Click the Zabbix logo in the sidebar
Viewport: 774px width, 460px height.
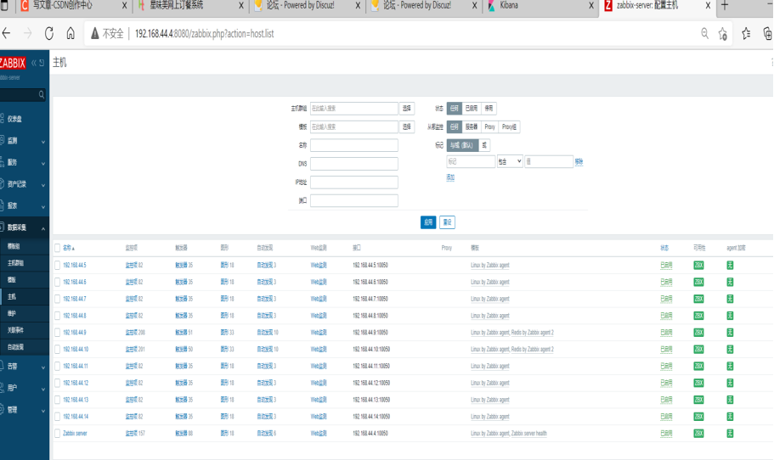tap(13, 63)
